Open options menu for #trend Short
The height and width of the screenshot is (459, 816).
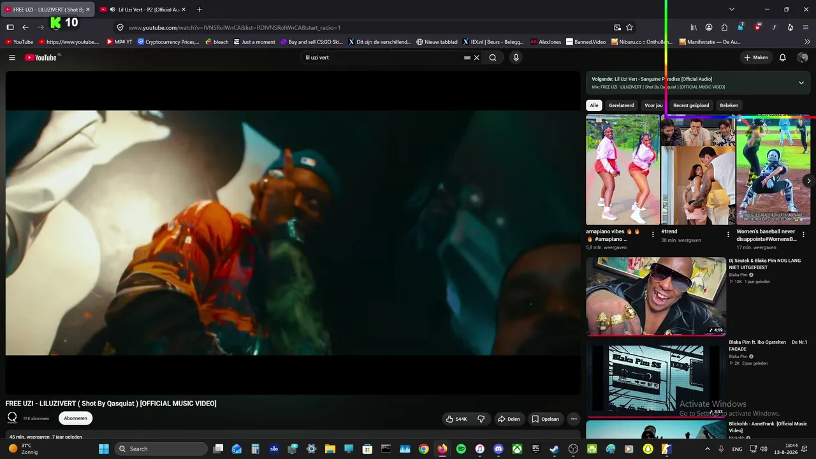click(728, 235)
